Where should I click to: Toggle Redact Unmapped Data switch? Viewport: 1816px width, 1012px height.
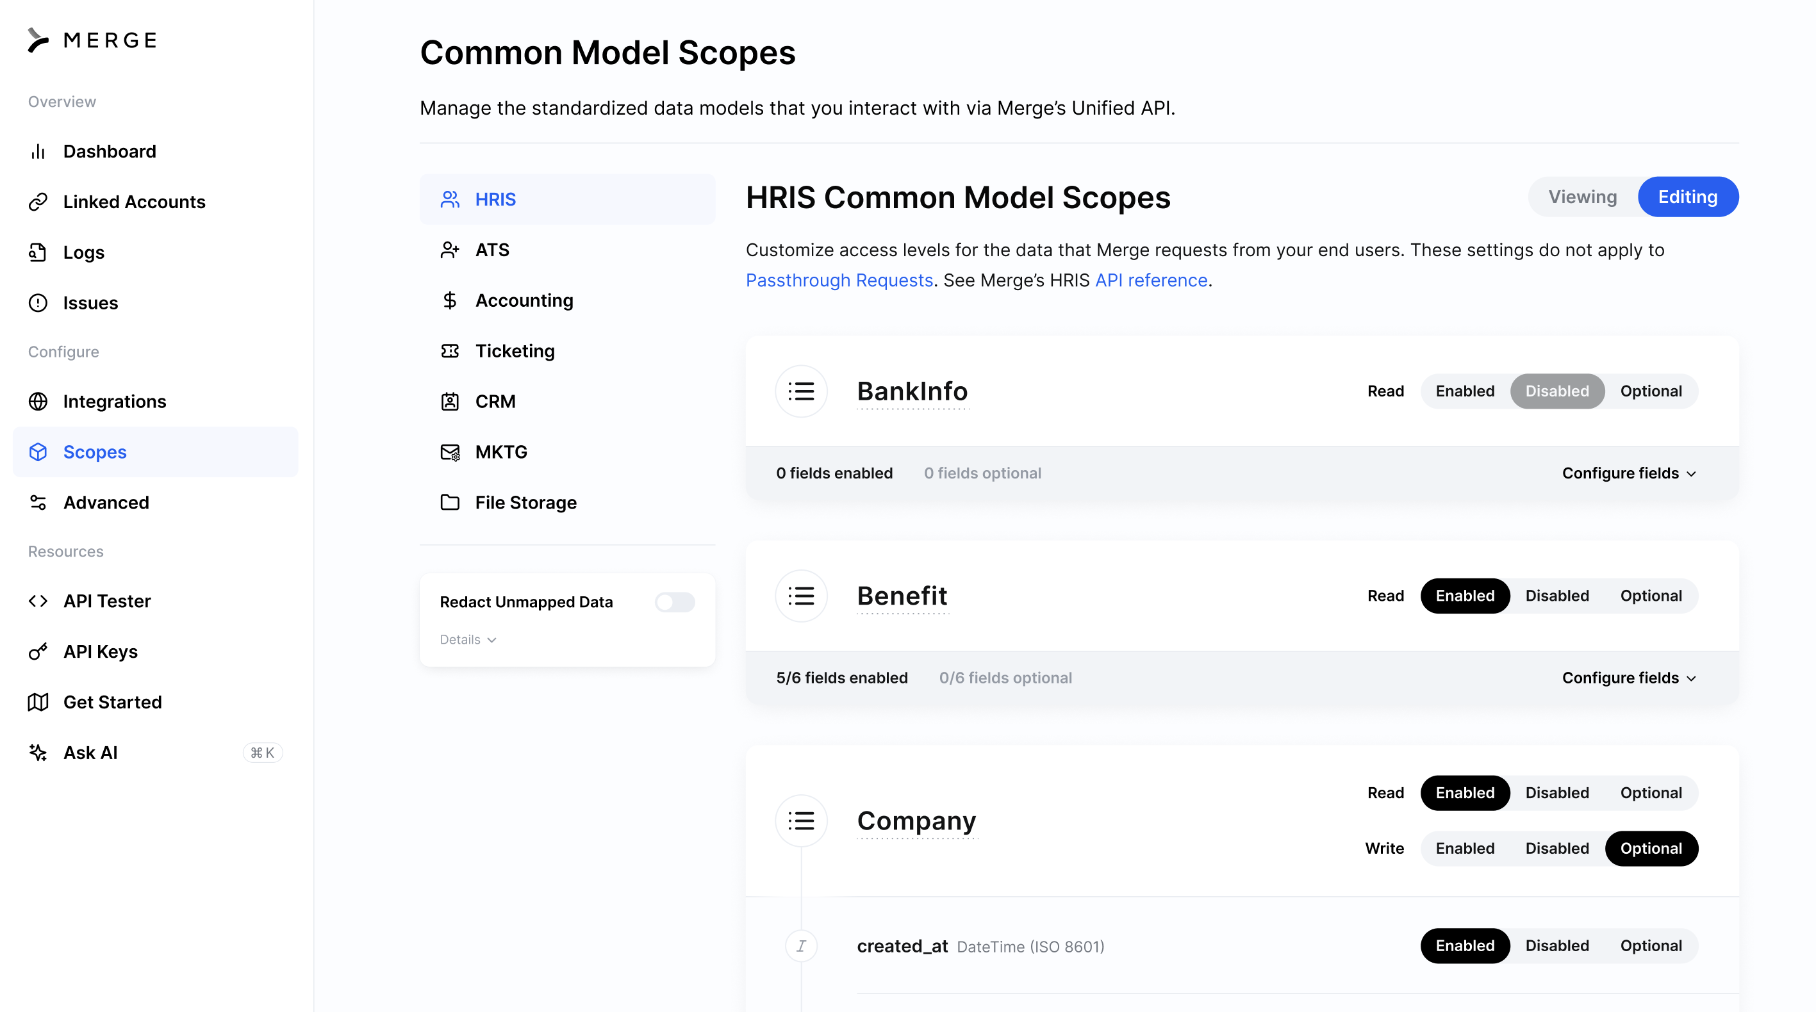click(675, 602)
